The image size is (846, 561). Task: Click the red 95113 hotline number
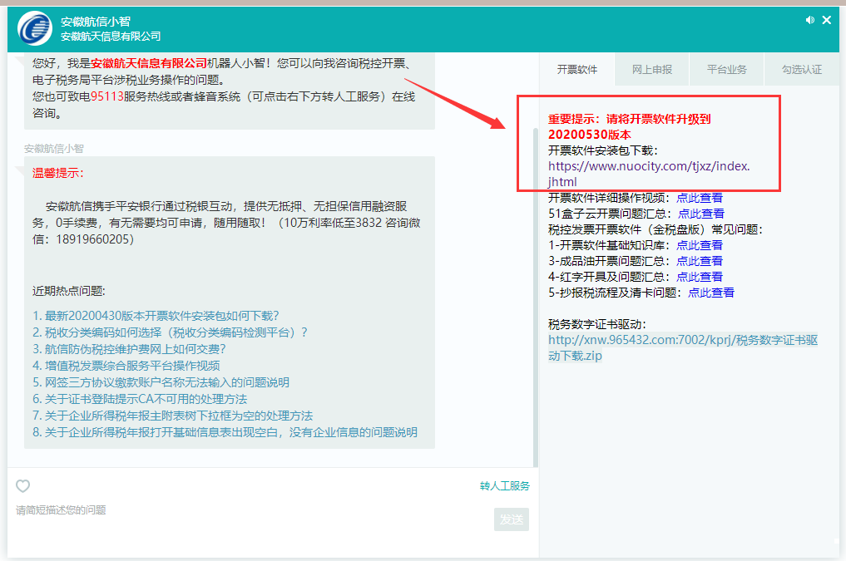click(x=106, y=97)
